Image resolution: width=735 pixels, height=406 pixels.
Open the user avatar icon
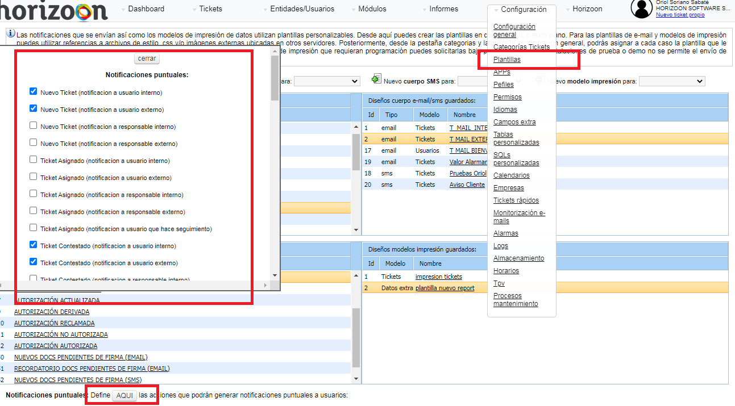pos(642,9)
